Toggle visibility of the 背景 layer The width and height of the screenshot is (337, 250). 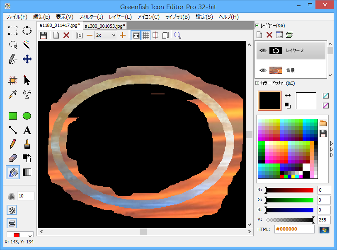click(262, 70)
